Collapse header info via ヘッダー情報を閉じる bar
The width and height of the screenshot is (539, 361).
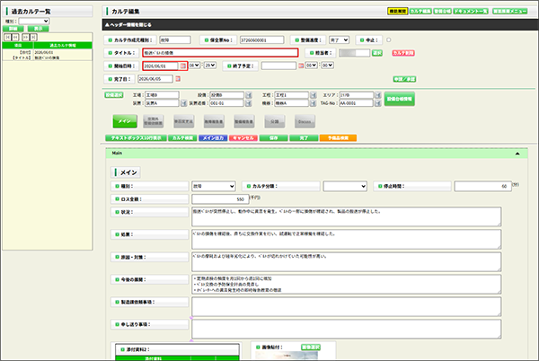pyautogui.click(x=321, y=25)
